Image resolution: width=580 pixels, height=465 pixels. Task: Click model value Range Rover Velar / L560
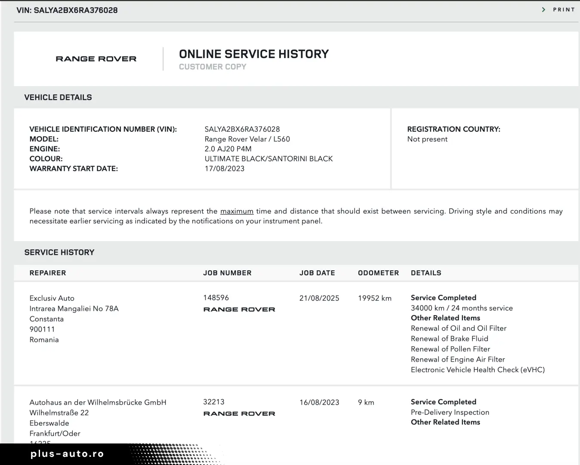pos(247,139)
